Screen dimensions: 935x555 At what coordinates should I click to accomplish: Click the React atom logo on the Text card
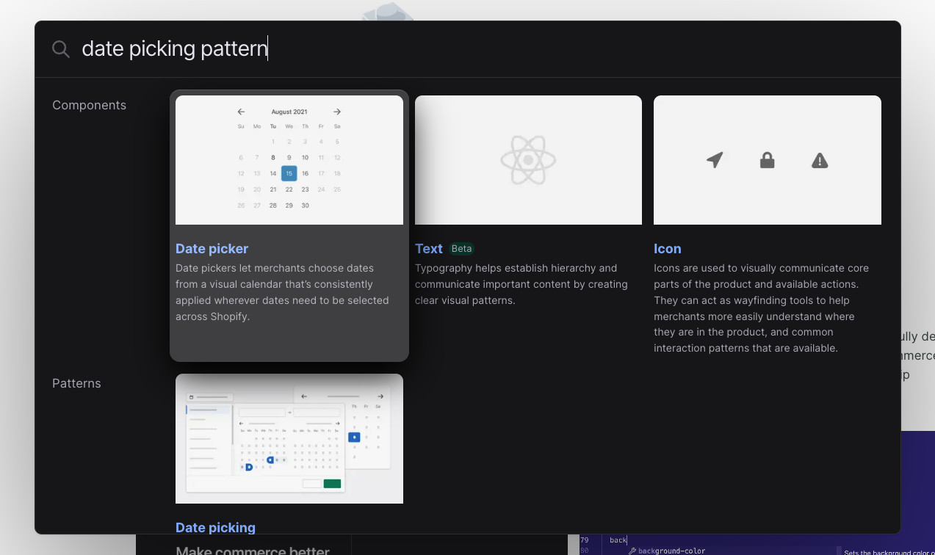tap(528, 159)
